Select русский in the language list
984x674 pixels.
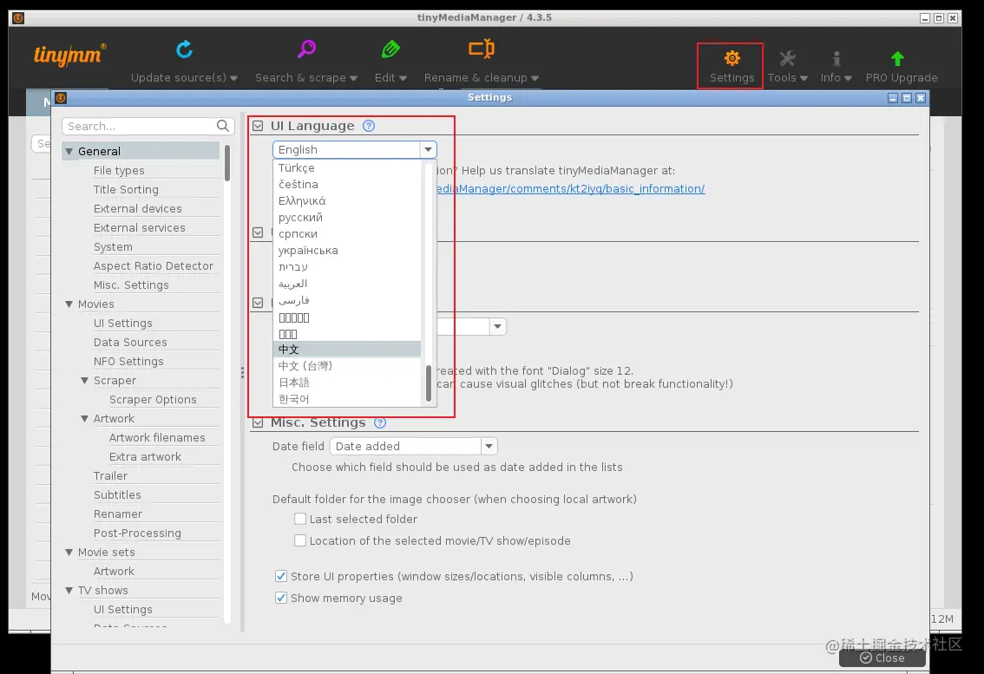pos(347,217)
